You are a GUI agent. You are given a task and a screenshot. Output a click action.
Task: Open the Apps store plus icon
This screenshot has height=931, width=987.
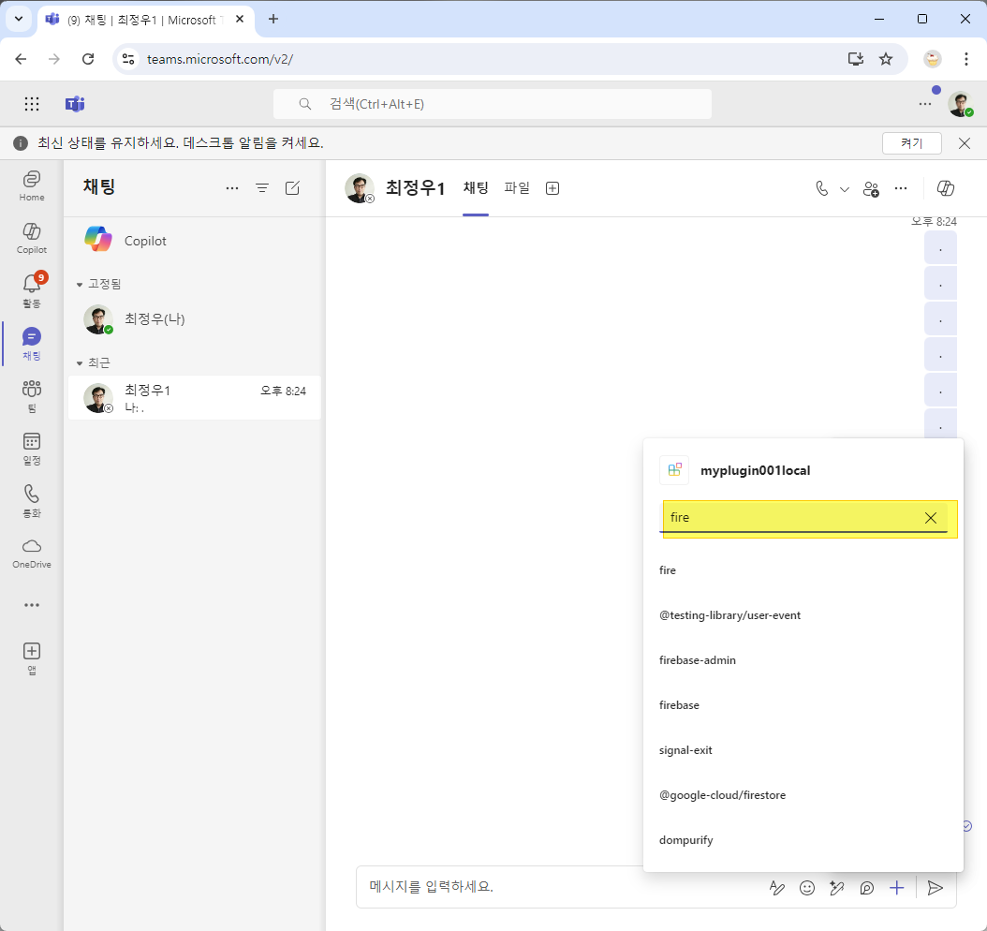[x=32, y=658]
